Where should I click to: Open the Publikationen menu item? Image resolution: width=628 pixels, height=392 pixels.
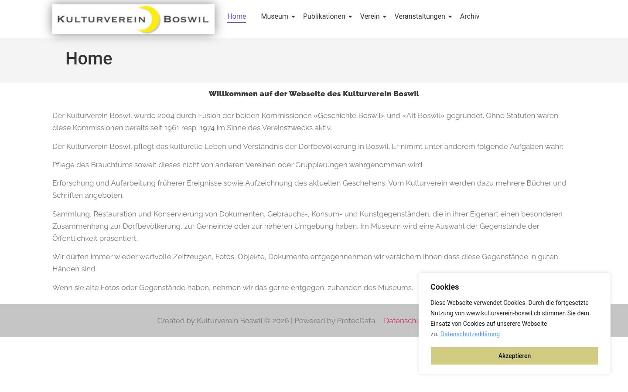tap(324, 17)
